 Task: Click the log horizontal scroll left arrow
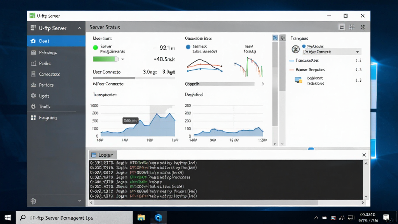tap(91, 203)
